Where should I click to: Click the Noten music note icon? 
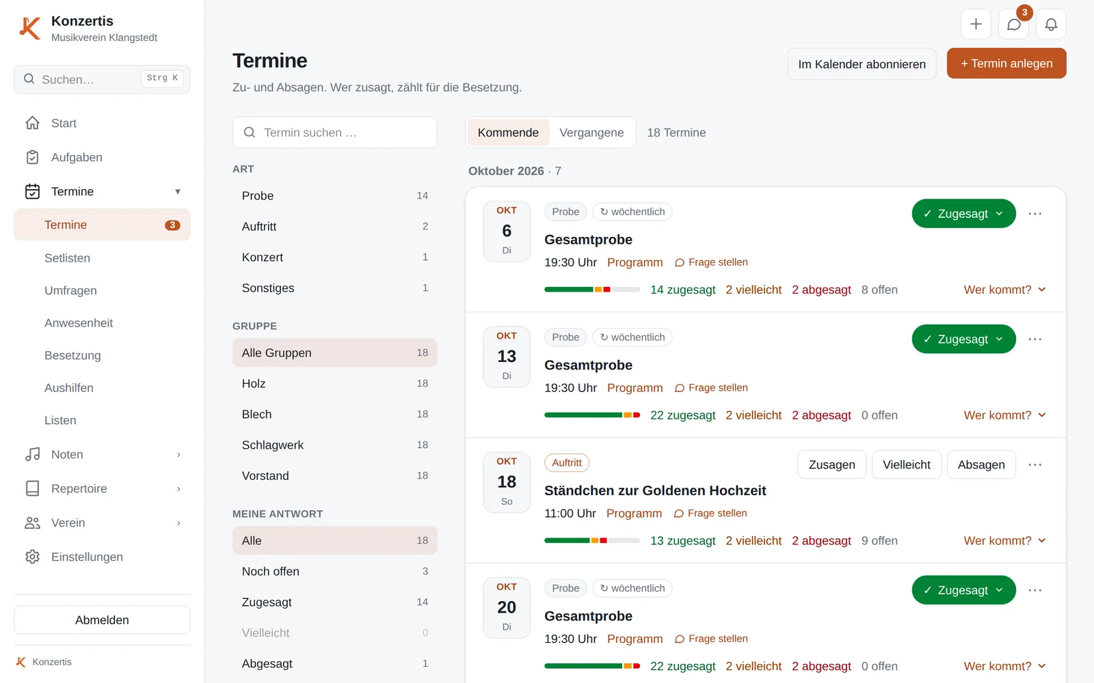[x=32, y=454]
